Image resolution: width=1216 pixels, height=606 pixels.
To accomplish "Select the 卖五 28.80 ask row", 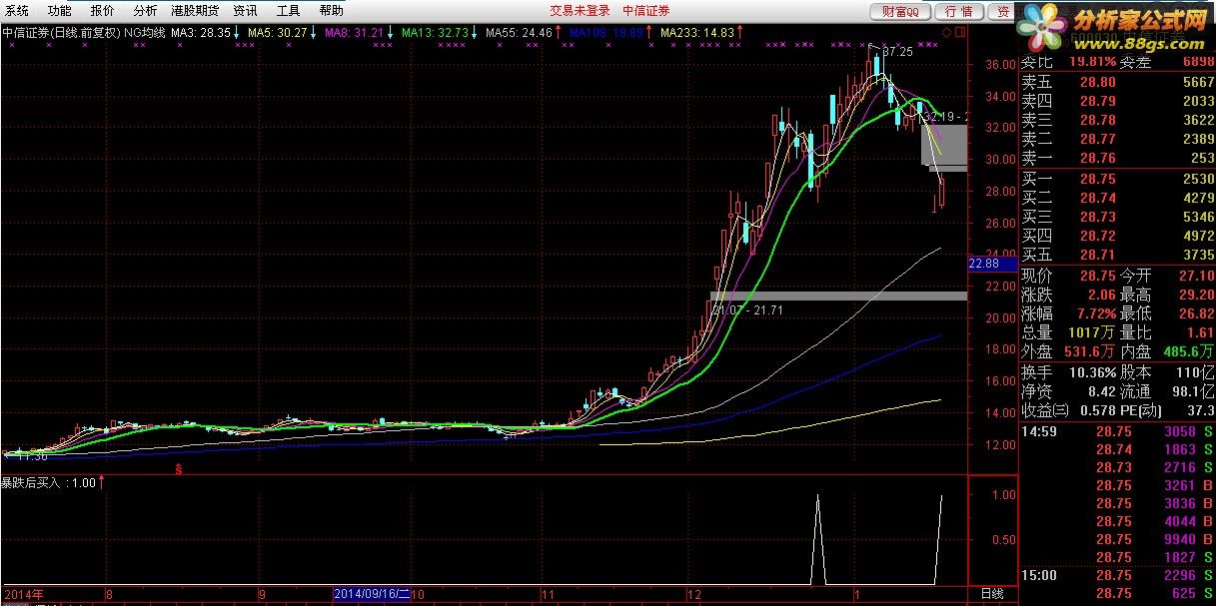I will [1117, 83].
